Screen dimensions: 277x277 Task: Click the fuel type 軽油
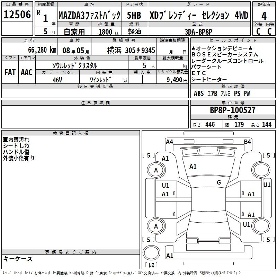135,32
